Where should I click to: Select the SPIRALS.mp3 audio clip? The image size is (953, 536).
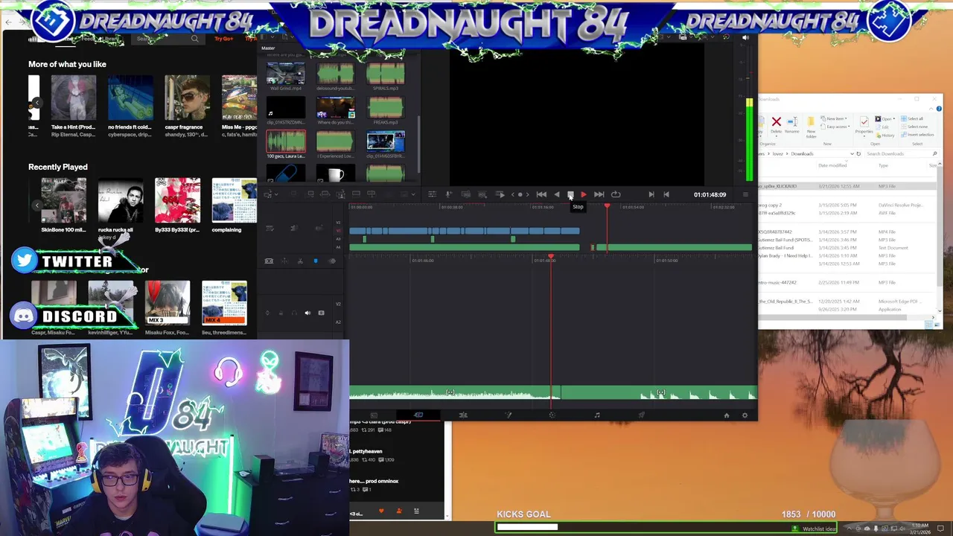(x=386, y=74)
